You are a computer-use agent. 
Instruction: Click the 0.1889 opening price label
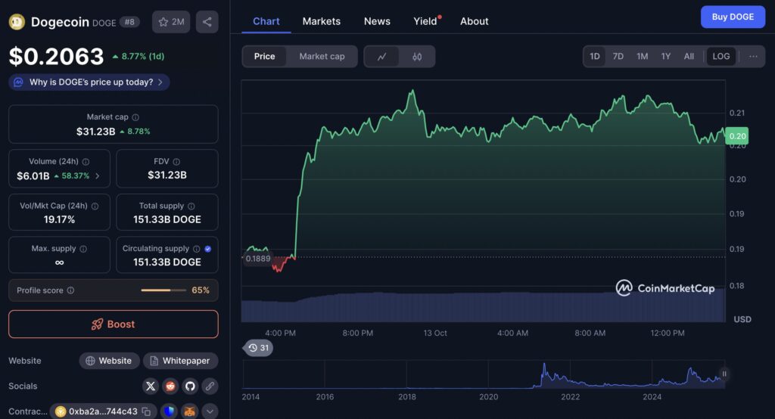[x=258, y=259]
